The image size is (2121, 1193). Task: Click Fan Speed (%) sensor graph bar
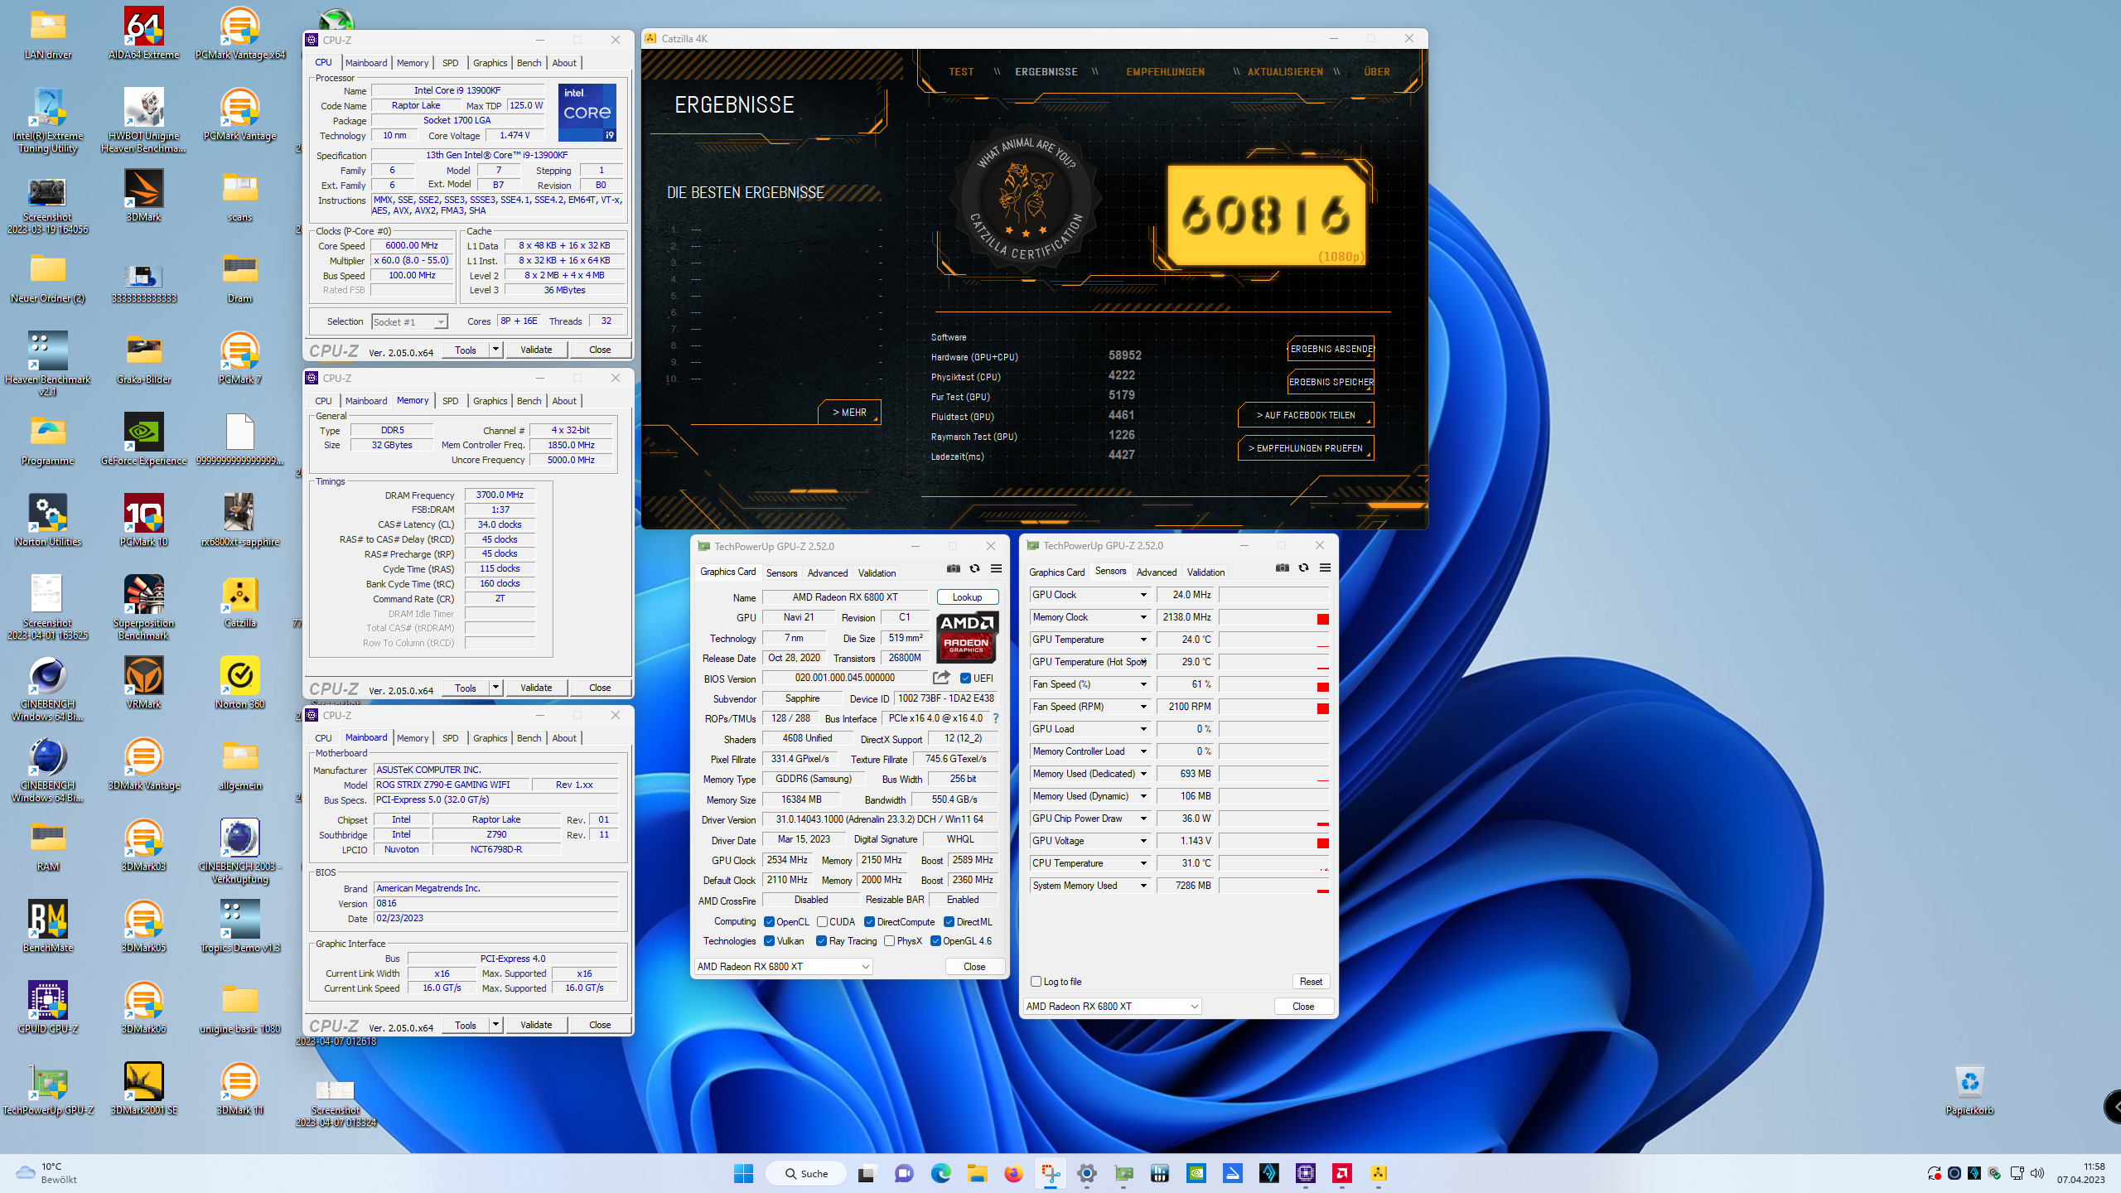[1273, 684]
